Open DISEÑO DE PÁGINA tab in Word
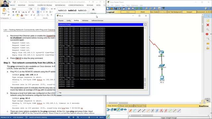This screenshot has width=212, height=119. [x=45, y=5]
